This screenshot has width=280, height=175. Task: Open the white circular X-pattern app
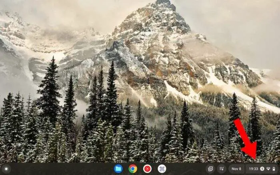coord(162,169)
